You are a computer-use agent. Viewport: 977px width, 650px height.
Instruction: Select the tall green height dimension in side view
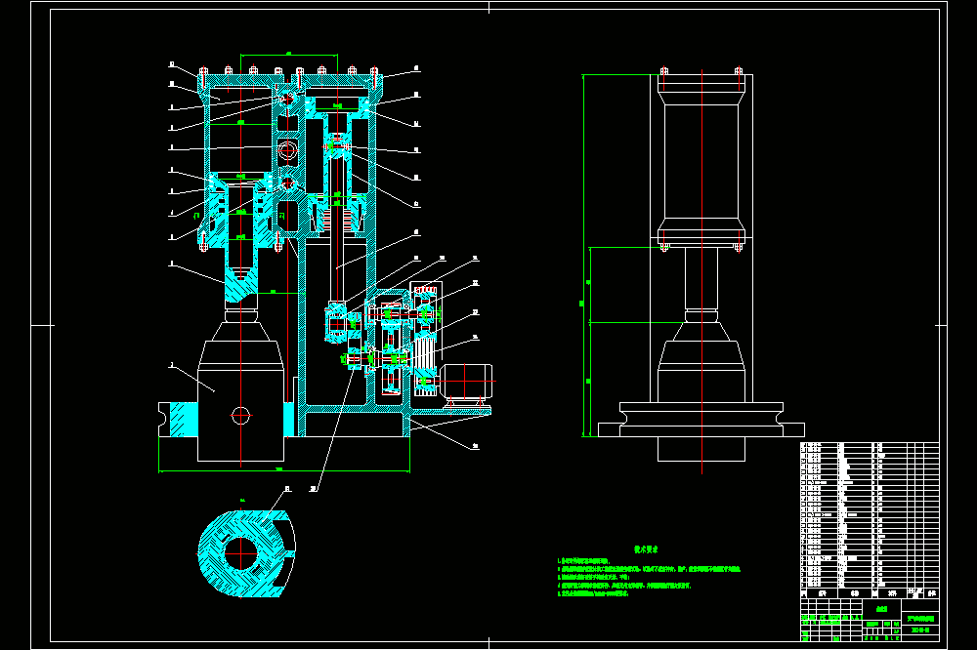[583, 256]
